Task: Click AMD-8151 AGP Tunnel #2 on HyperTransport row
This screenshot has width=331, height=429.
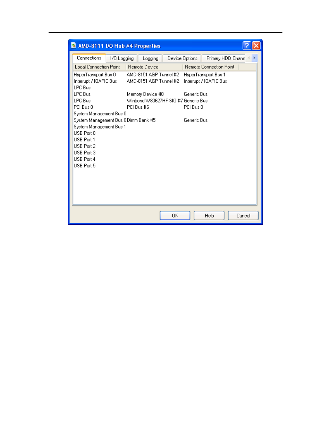Action: (153, 75)
